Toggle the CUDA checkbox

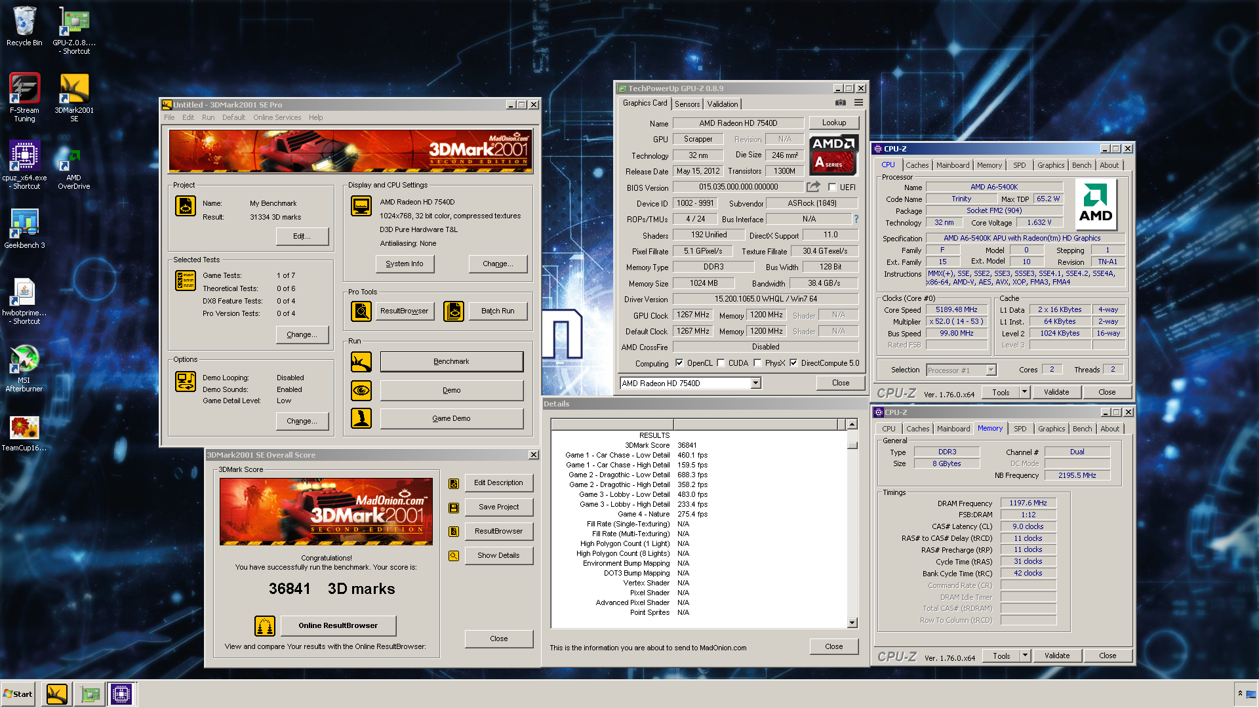721,363
